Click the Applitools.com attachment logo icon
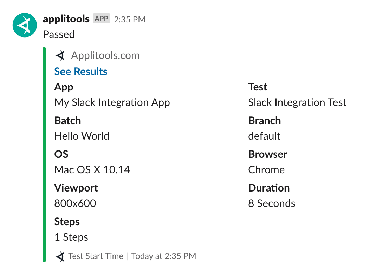Image resolution: width=376 pixels, height=275 pixels. (60, 55)
